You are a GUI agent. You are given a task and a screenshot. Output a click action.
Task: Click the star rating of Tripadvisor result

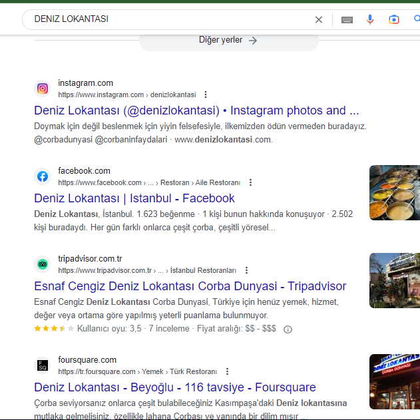(x=54, y=328)
